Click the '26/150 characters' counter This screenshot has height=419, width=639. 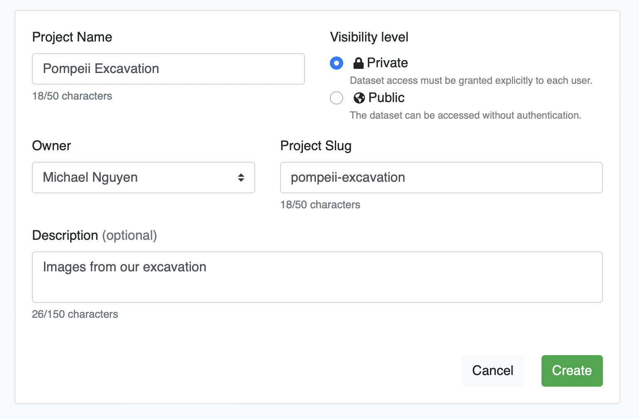75,314
